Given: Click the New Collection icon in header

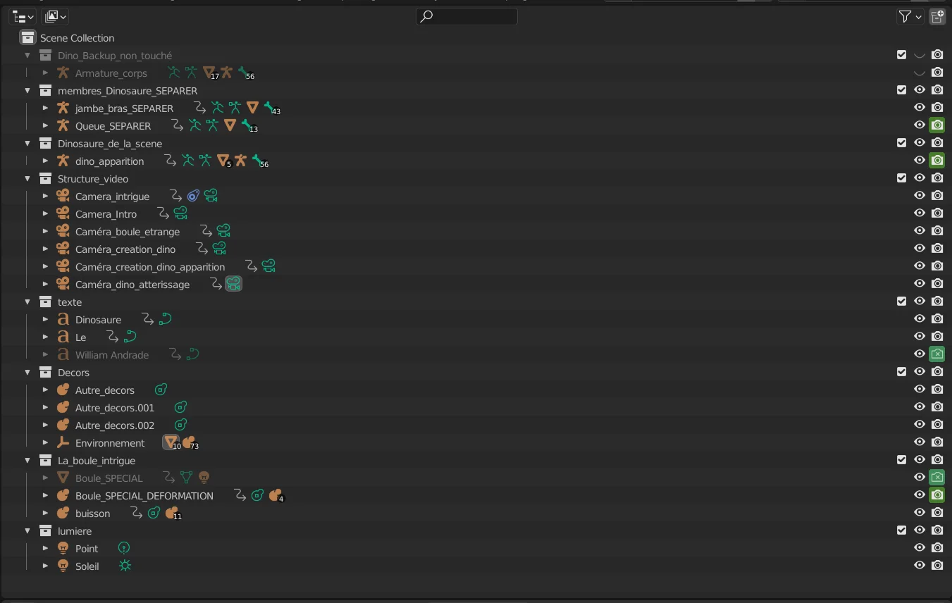Looking at the screenshot, I should click(x=936, y=17).
